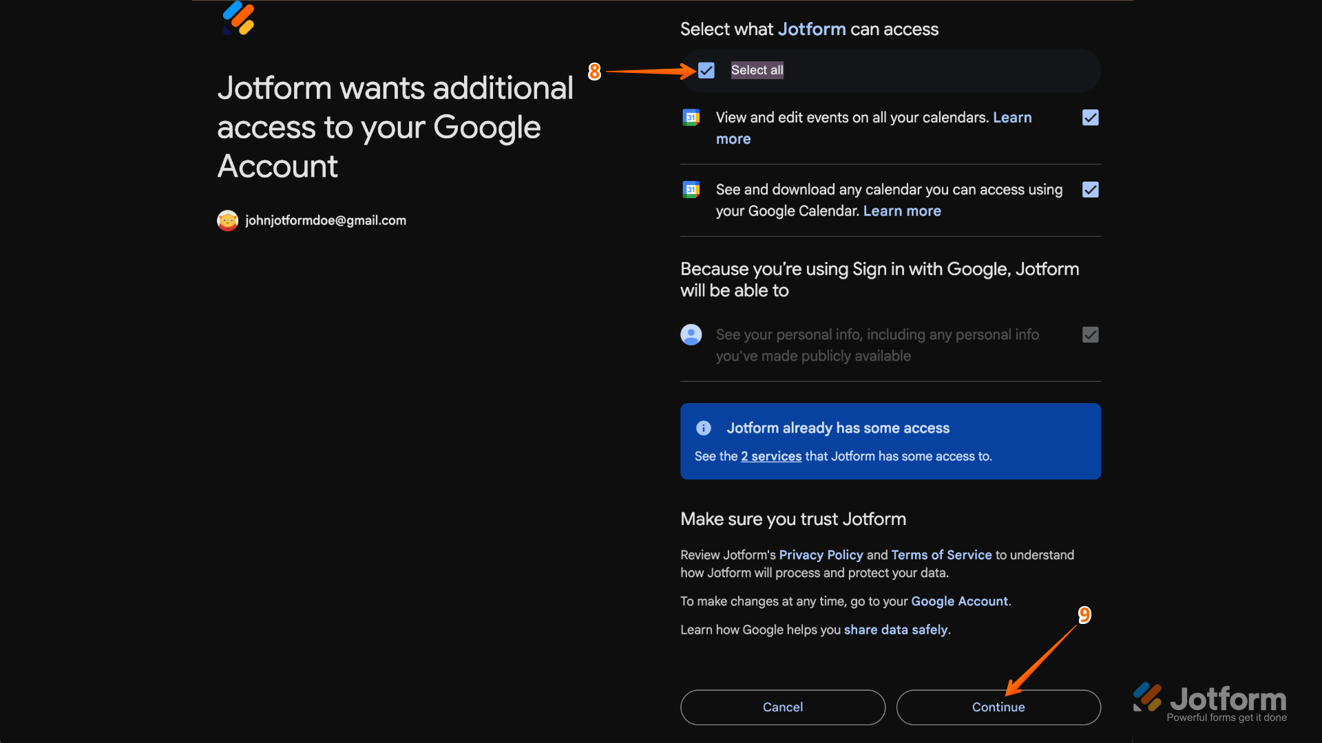Open the Terms of Service link
Image resolution: width=1322 pixels, height=743 pixels.
(x=941, y=554)
